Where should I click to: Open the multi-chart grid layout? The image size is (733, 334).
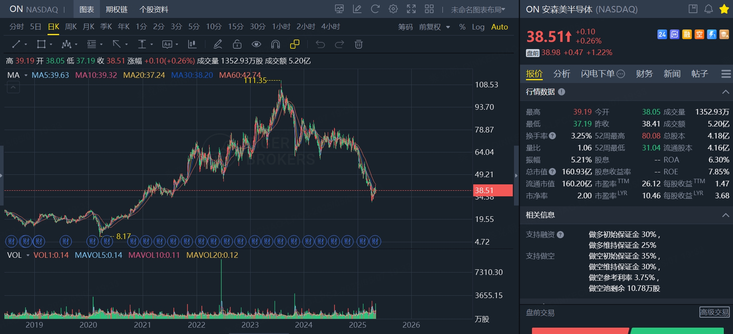pos(429,9)
